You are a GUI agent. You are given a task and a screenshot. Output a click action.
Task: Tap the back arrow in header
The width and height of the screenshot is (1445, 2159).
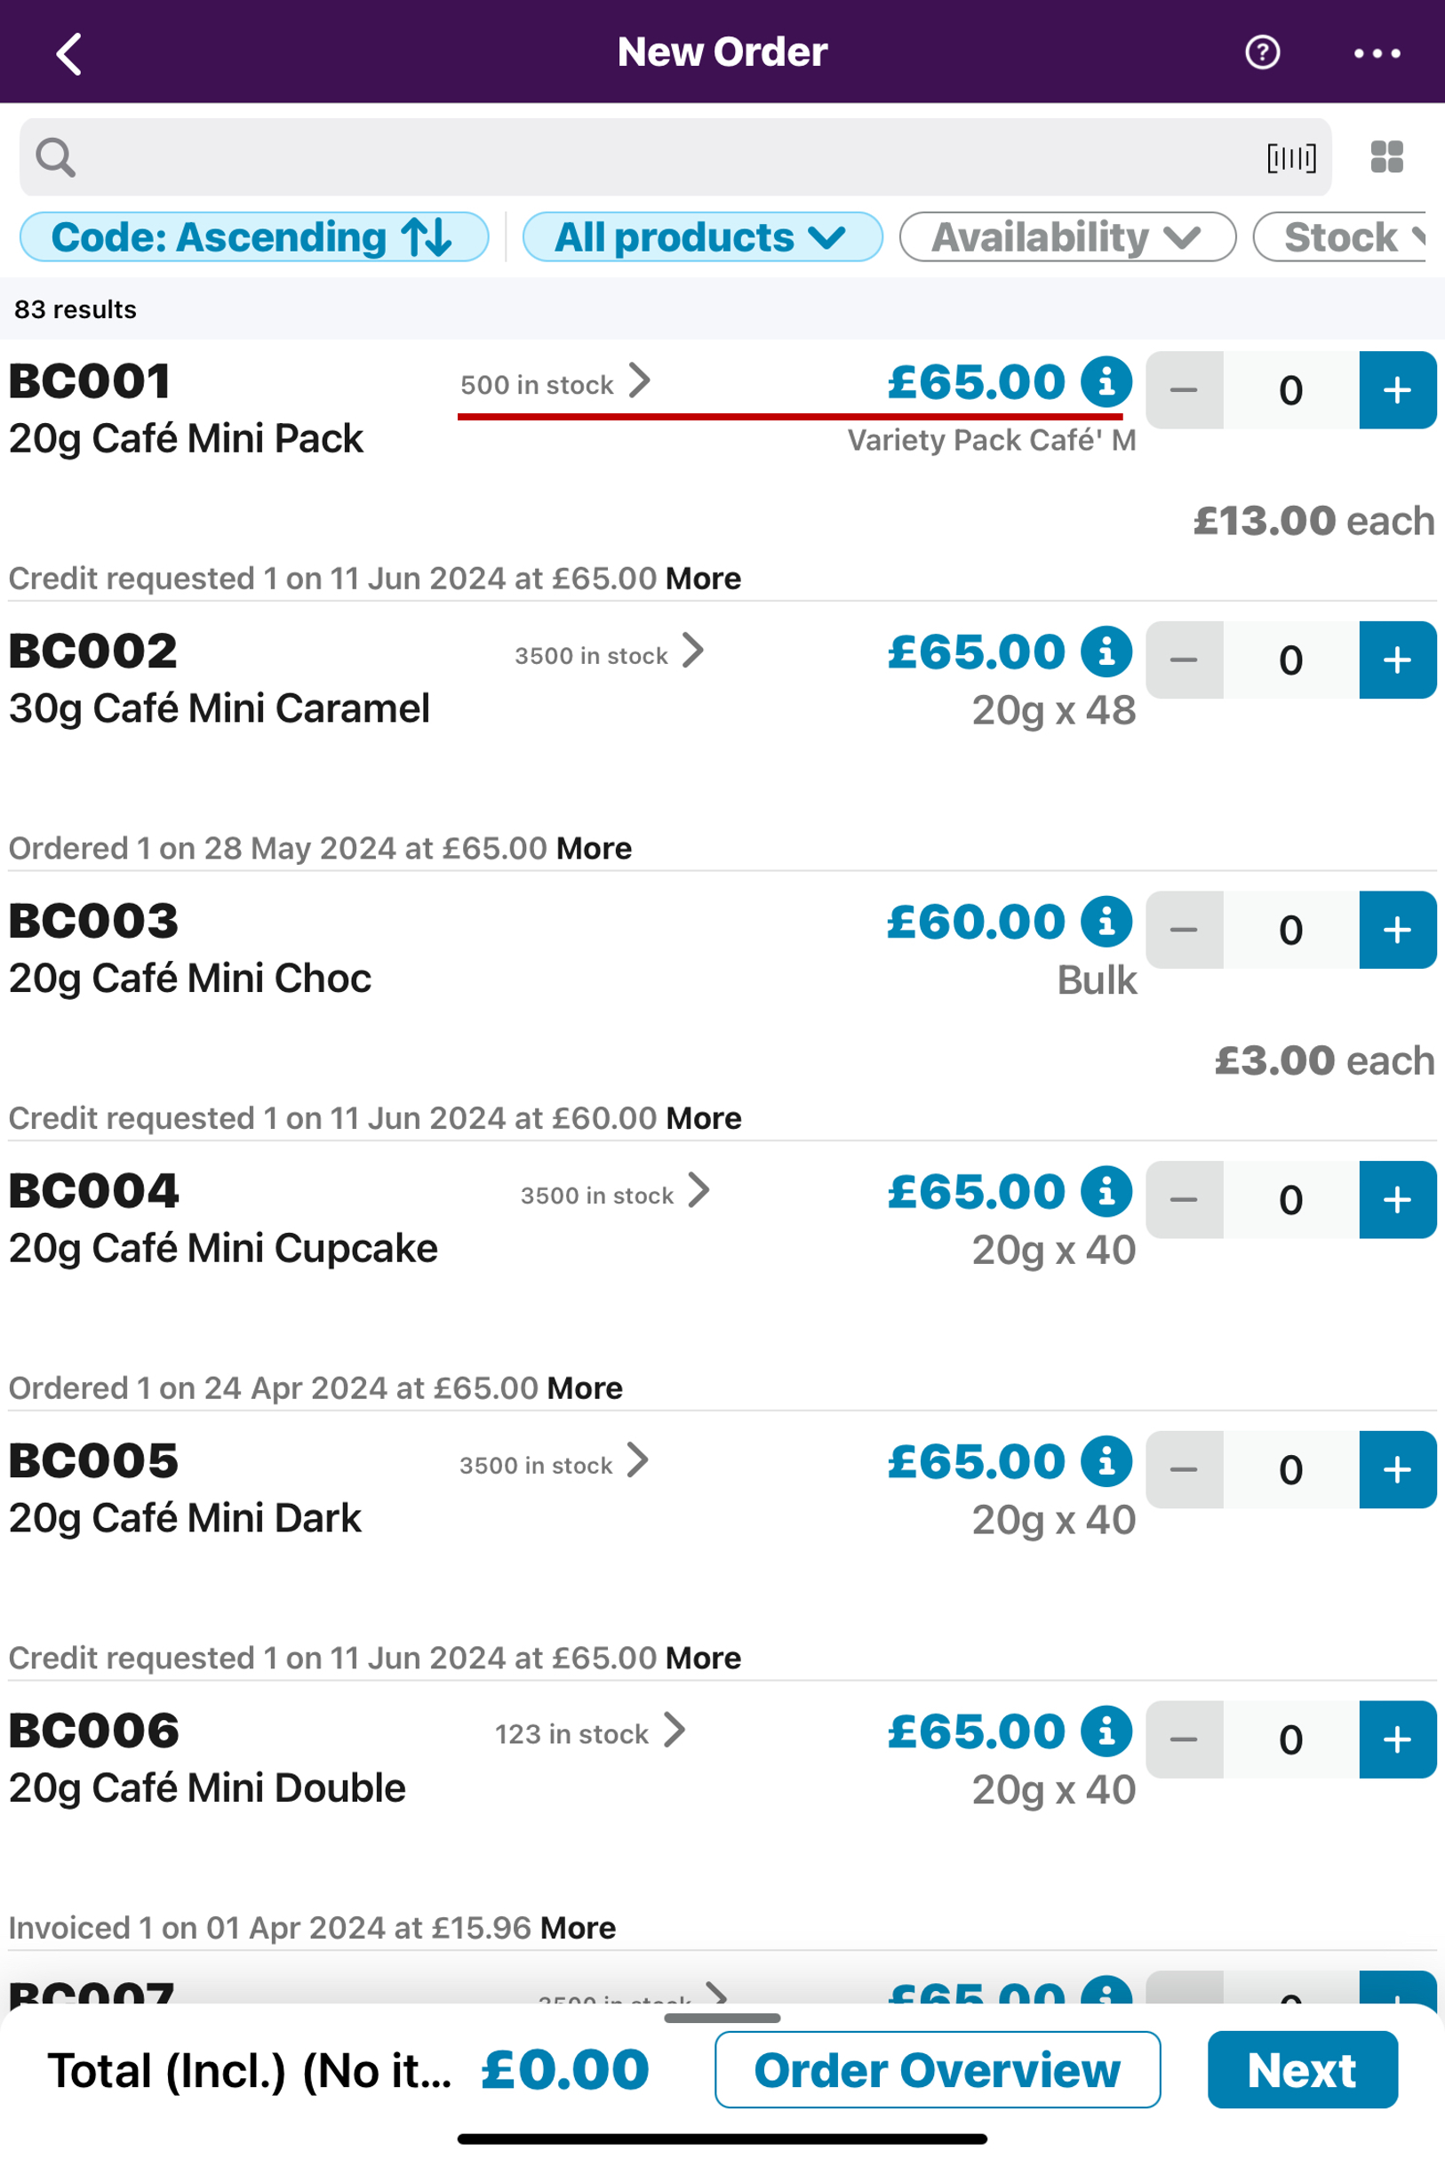pos(69,53)
